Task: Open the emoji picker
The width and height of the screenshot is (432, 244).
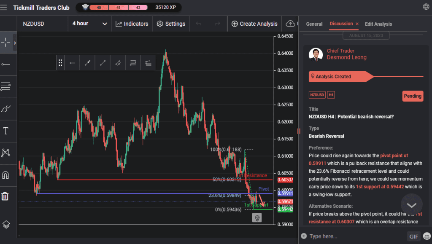Action: pyautogui.click(x=427, y=236)
